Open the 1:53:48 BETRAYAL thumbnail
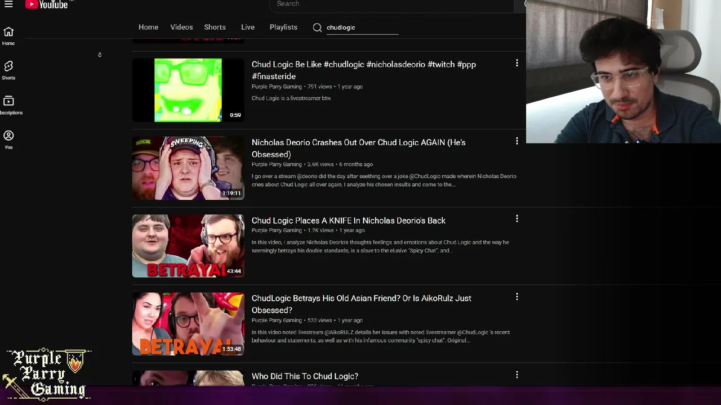 click(x=188, y=324)
